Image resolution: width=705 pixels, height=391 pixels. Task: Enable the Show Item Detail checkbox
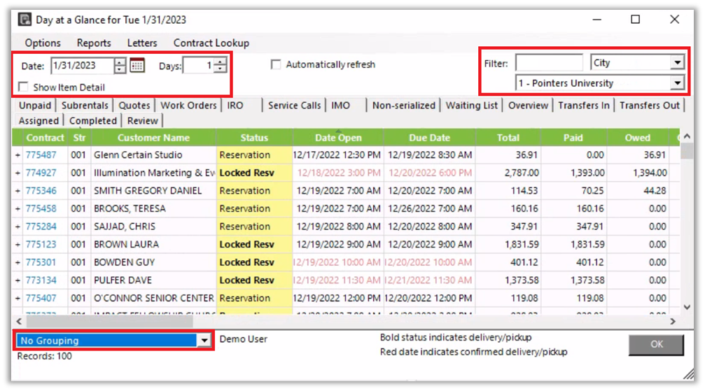pos(24,87)
